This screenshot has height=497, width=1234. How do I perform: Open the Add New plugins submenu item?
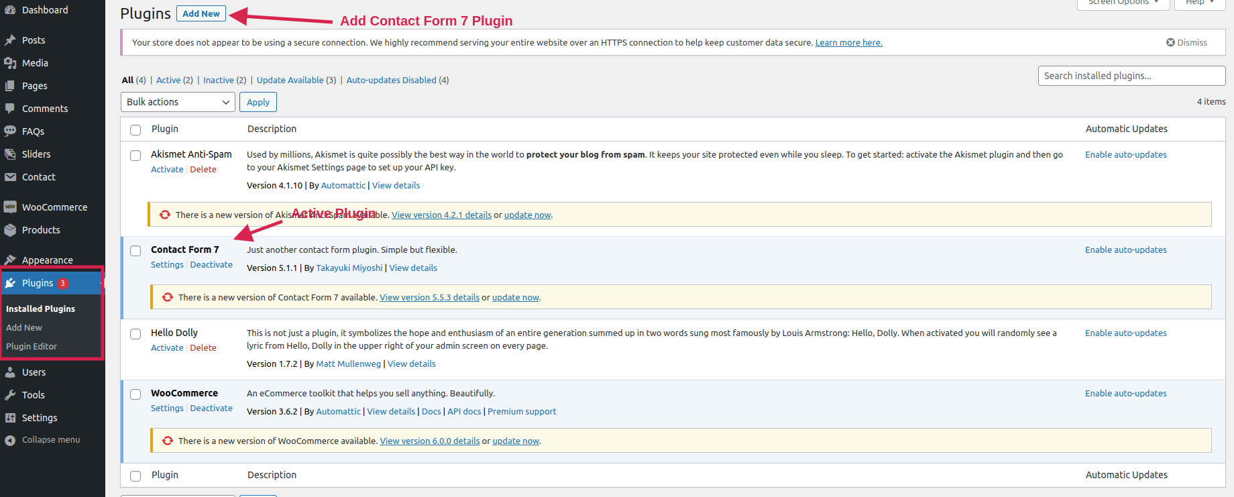tap(24, 327)
